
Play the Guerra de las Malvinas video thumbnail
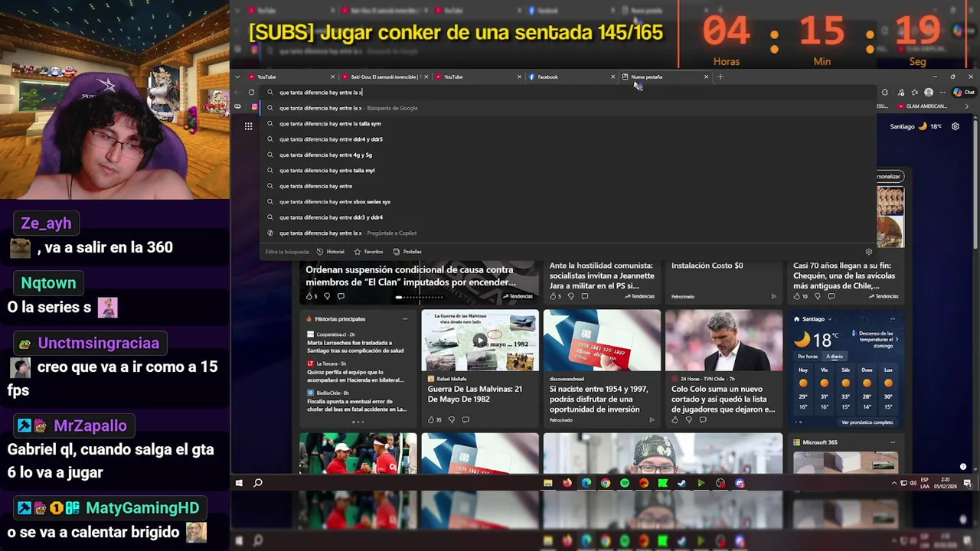point(480,341)
